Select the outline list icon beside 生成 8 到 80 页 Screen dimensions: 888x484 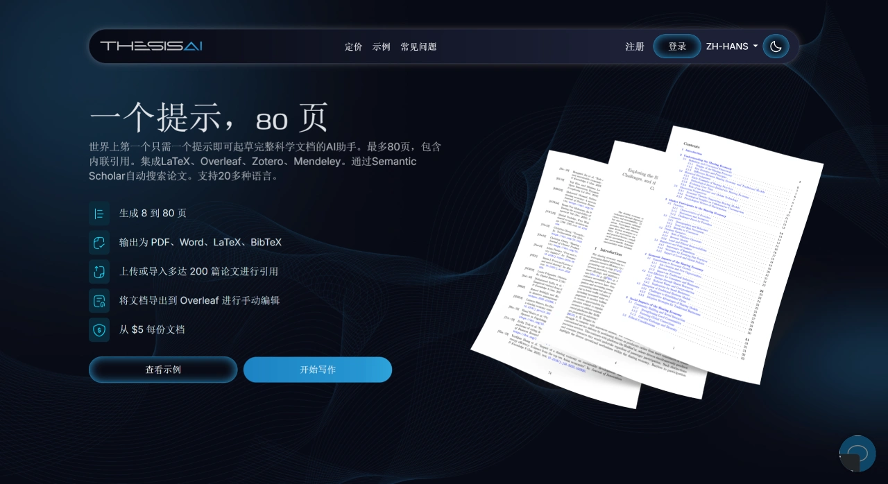pos(99,214)
